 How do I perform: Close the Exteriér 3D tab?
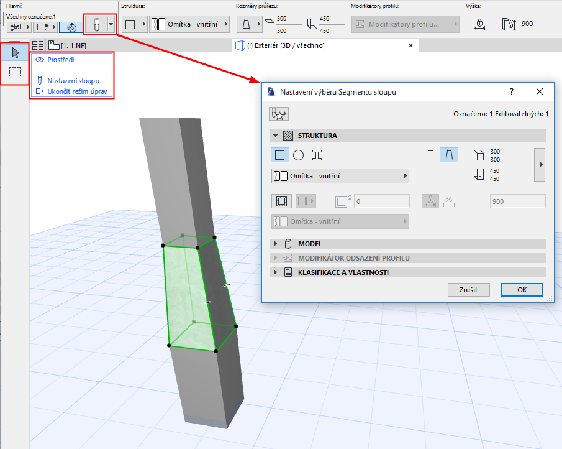click(410, 45)
